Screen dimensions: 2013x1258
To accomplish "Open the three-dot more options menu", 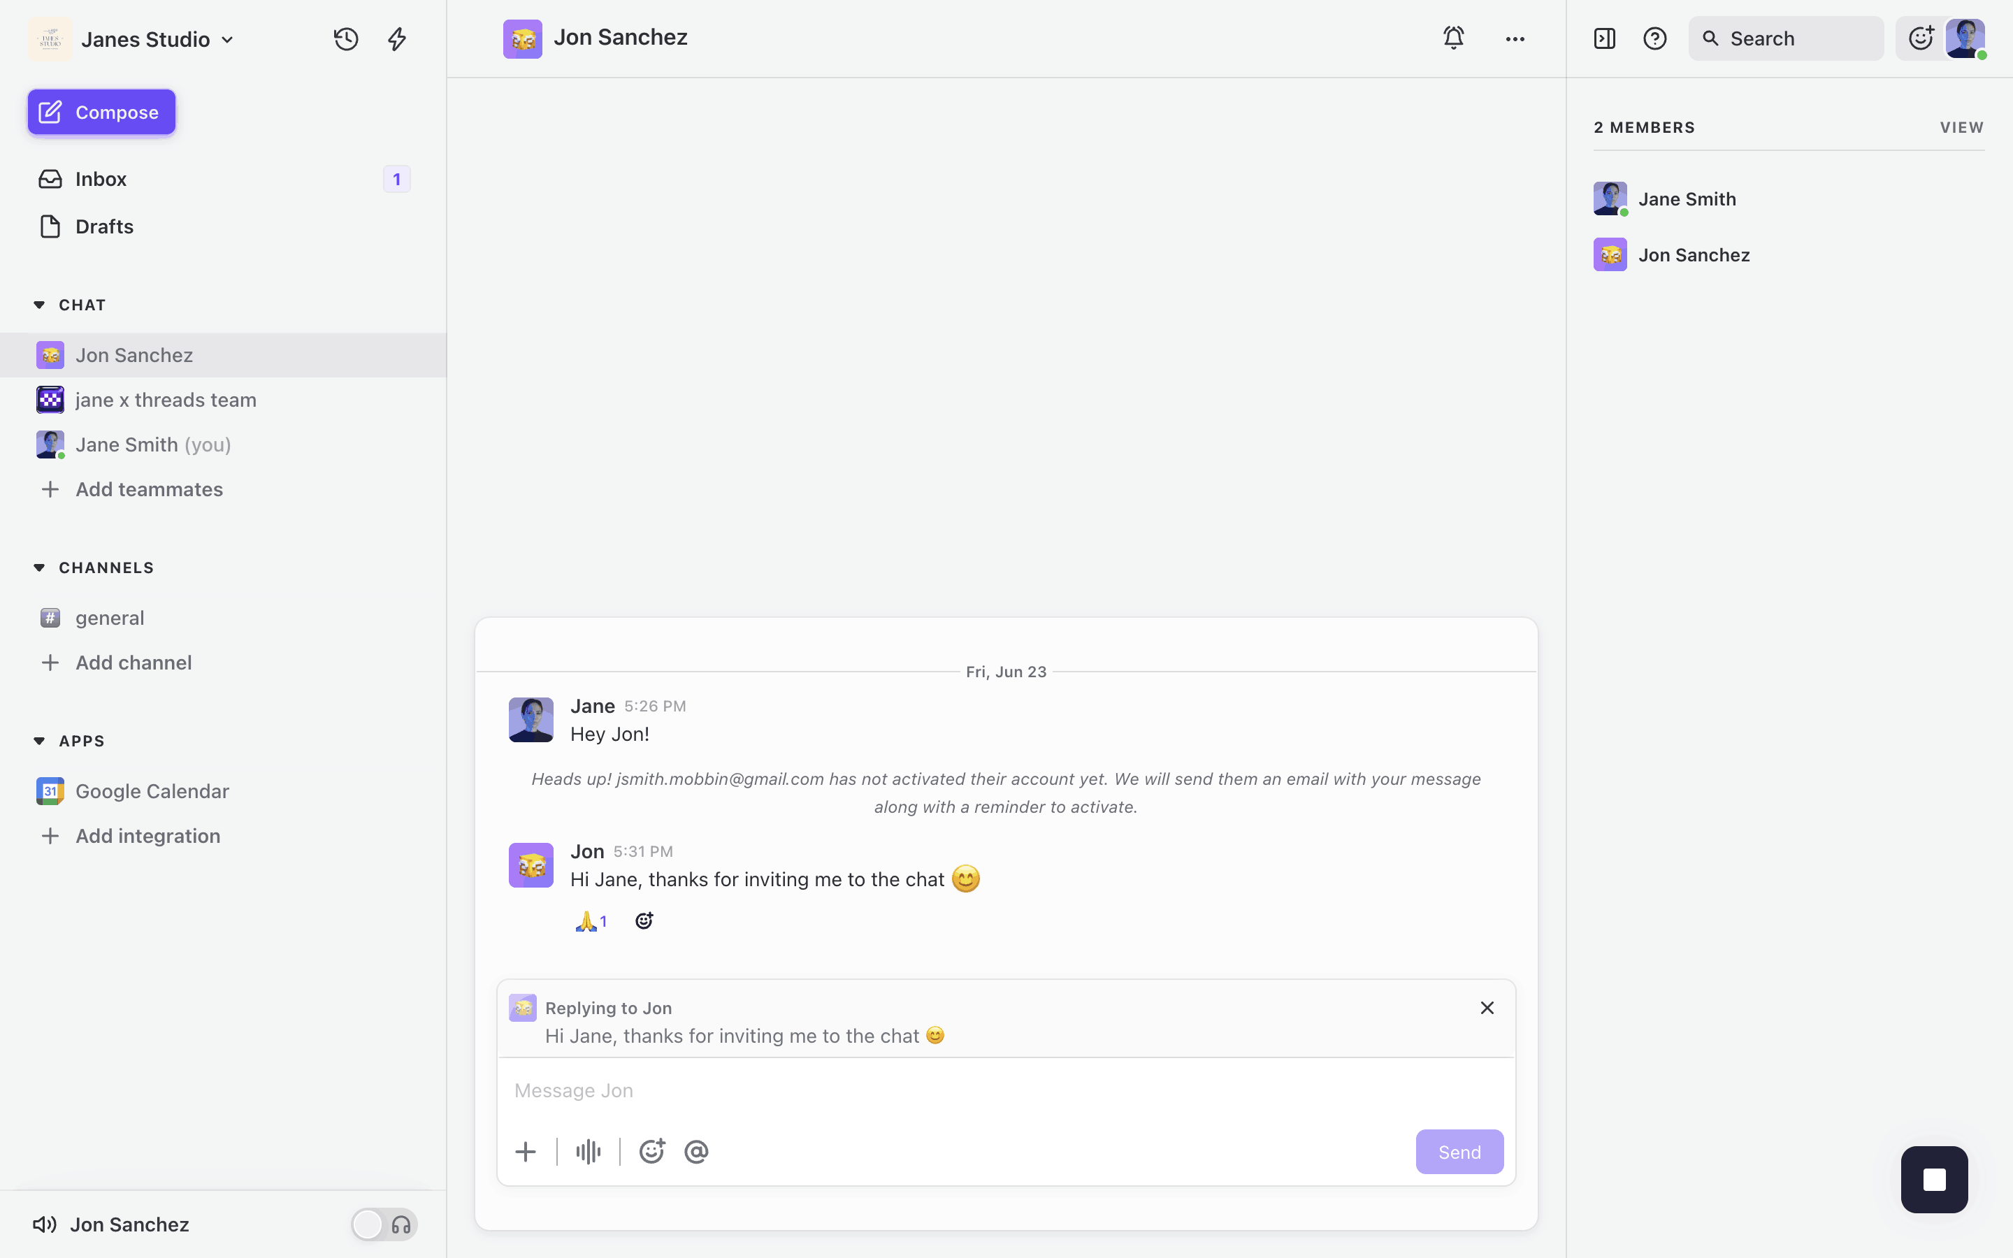I will click(1515, 39).
